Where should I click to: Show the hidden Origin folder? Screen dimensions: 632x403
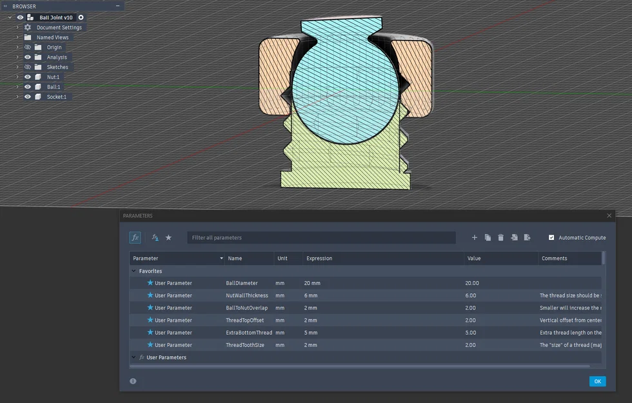(x=27, y=47)
